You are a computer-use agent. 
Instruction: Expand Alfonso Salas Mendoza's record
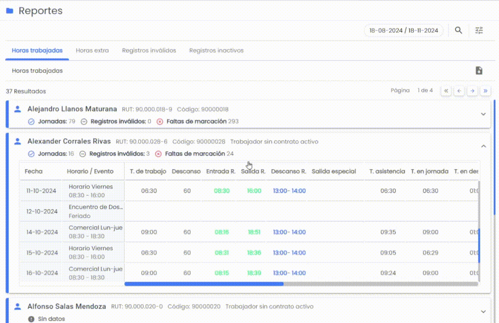click(483, 311)
